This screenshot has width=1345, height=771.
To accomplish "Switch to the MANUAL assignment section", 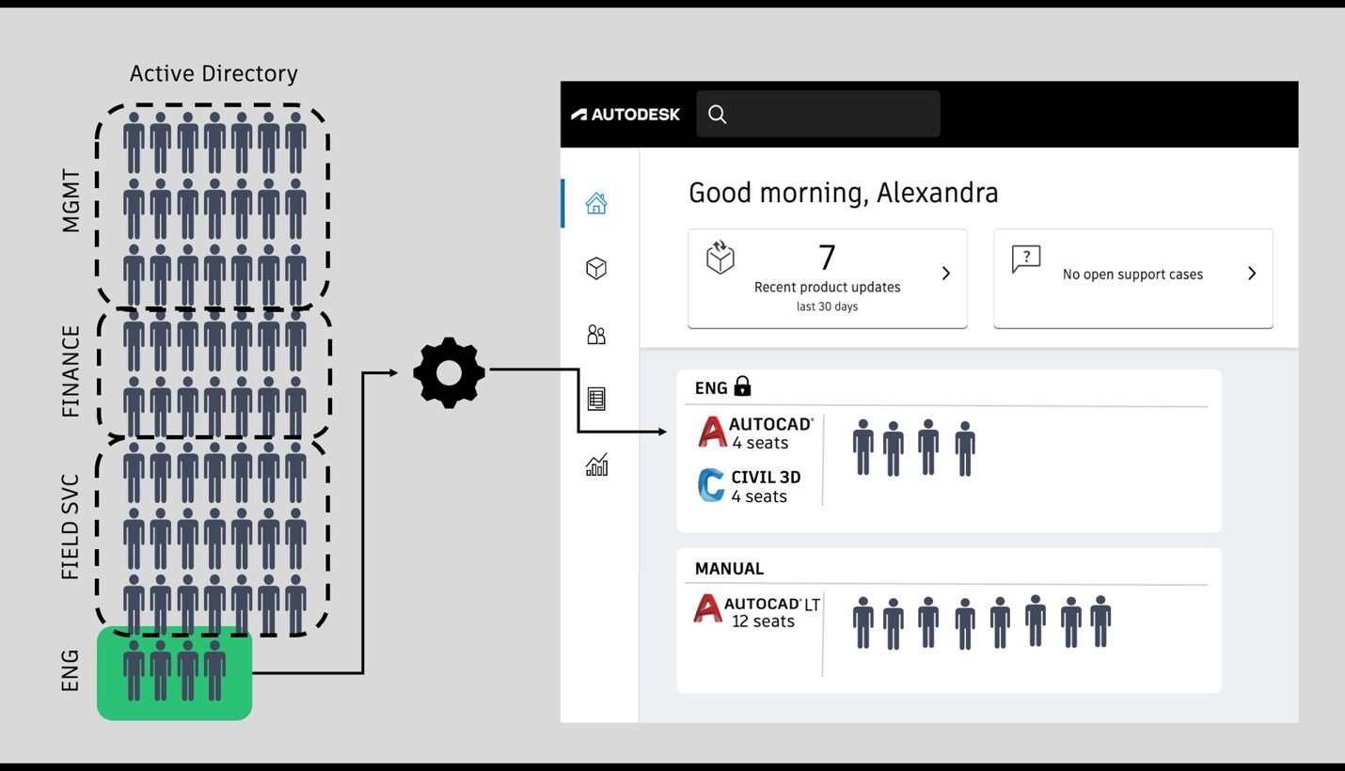I will coord(947,619).
